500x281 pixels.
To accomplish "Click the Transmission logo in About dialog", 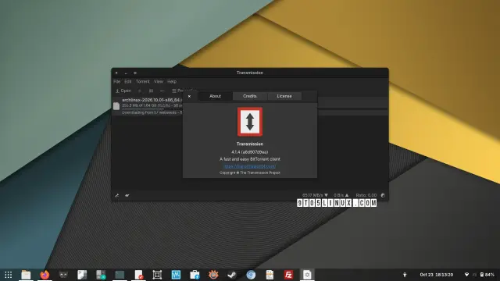I will click(250, 122).
